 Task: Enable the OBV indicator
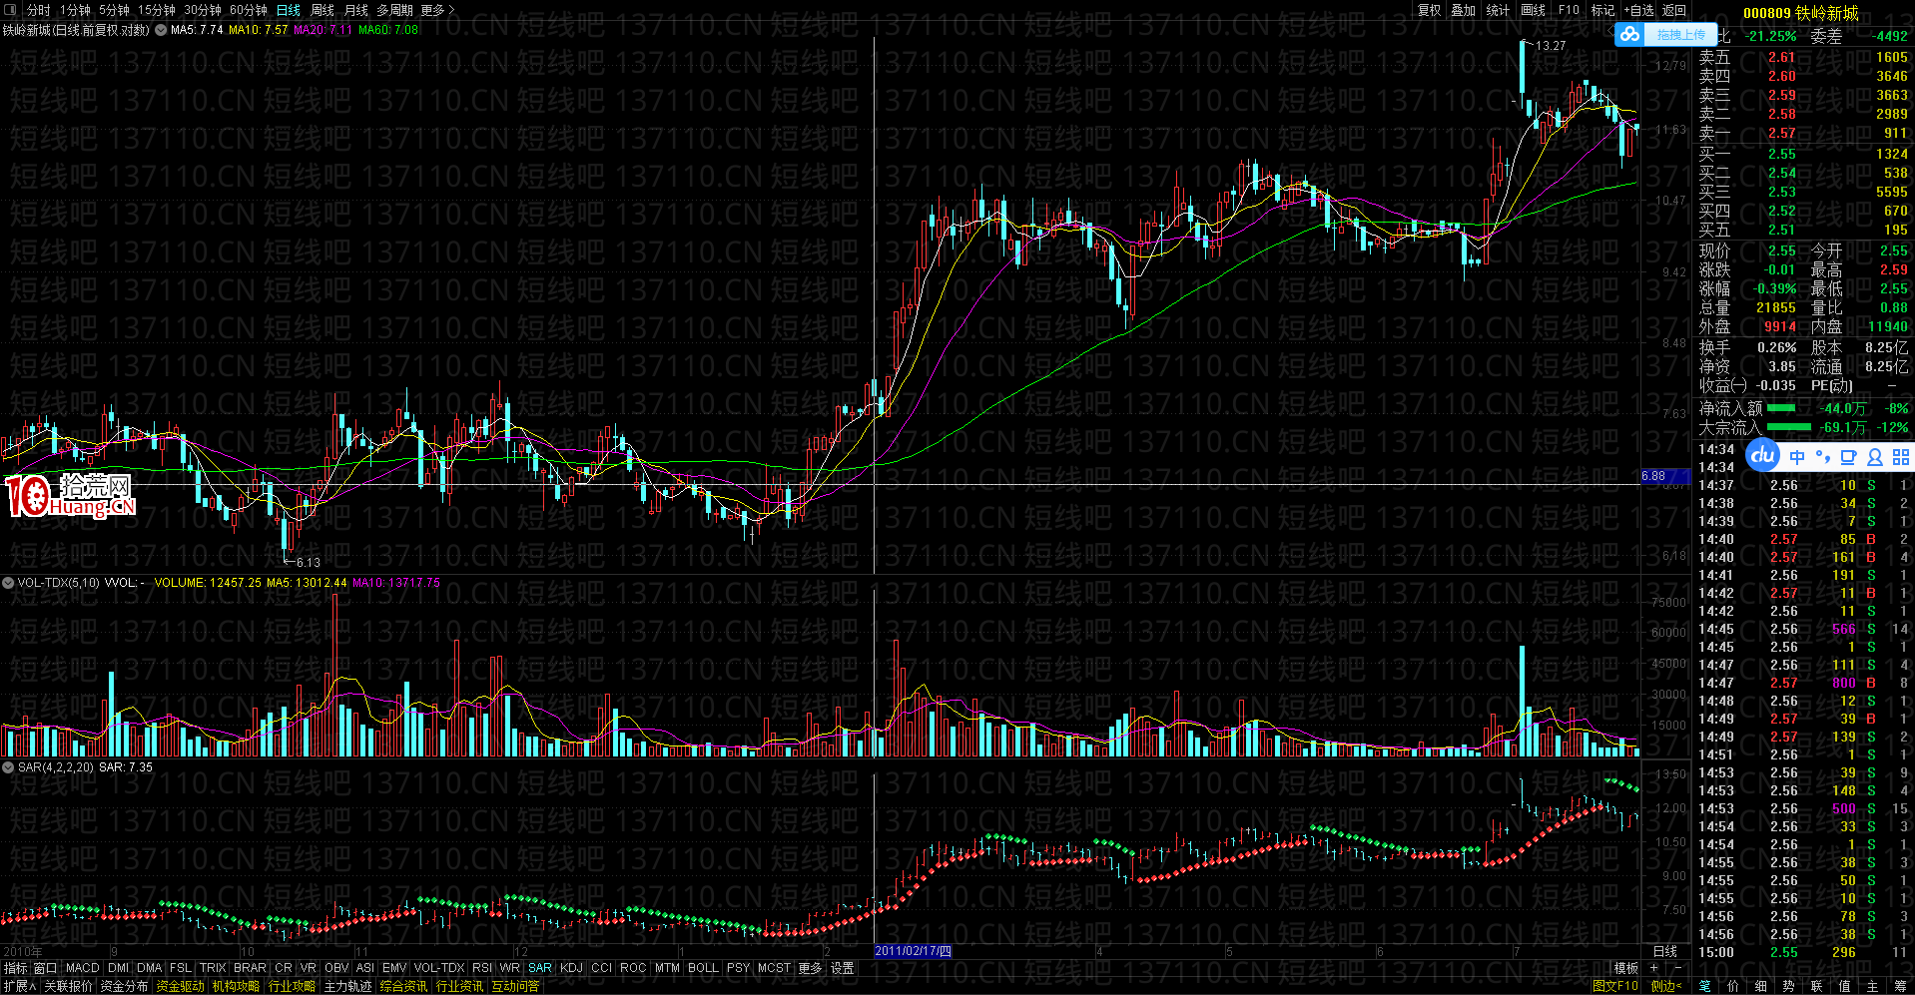[x=336, y=968]
